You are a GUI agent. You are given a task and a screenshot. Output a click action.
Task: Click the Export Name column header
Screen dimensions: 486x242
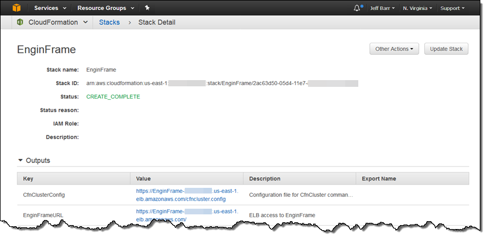tap(379, 178)
